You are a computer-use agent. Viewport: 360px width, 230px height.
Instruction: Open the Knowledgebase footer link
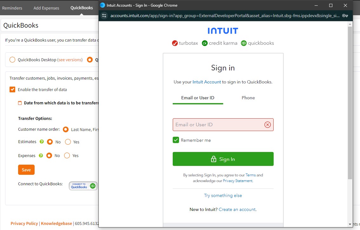[57, 223]
